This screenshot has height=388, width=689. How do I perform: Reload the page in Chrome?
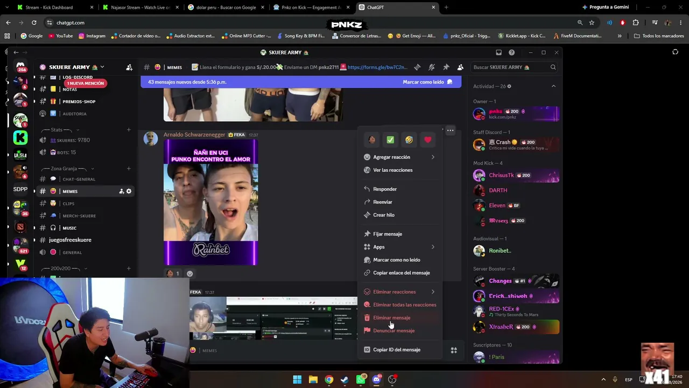[34, 23]
